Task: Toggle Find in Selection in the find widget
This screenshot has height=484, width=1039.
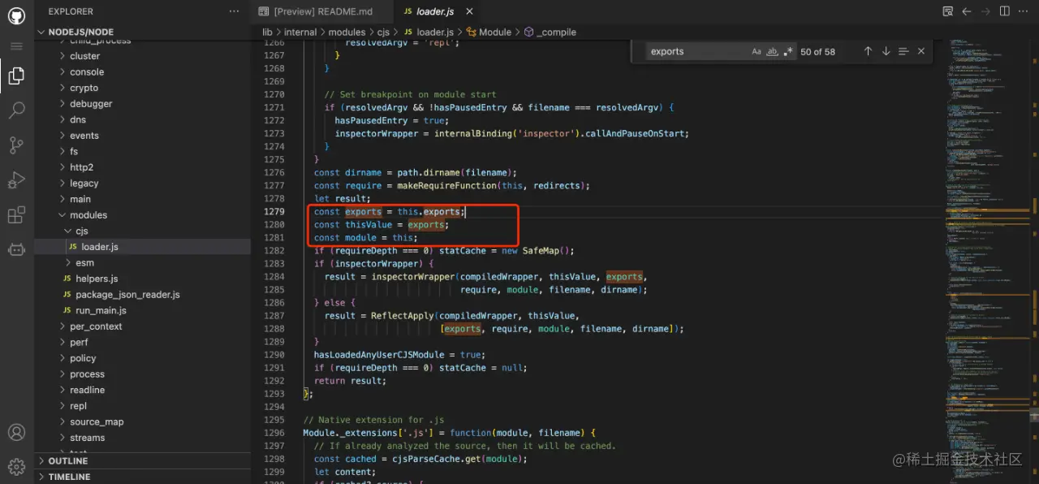Action: pos(903,51)
